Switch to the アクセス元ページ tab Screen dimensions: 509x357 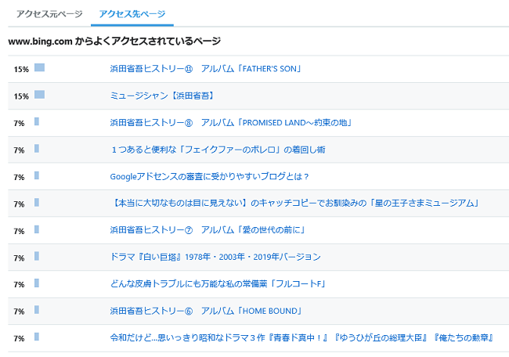pos(49,14)
